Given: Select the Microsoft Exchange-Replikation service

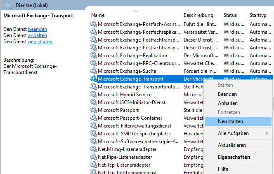Looking at the screenshot, I should [x=132, y=56].
